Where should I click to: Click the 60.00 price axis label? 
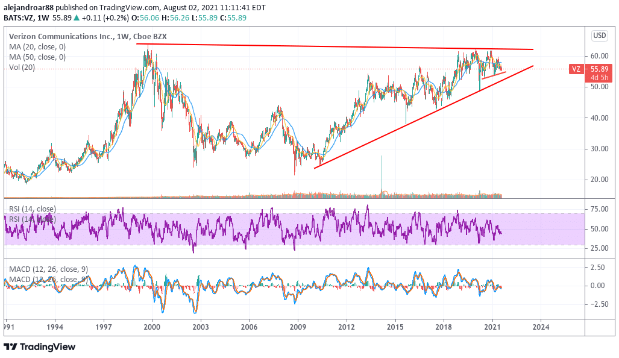tap(599, 56)
